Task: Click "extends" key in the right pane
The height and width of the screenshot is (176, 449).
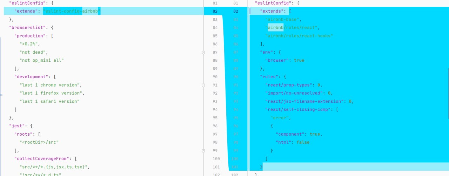Action: (273, 11)
